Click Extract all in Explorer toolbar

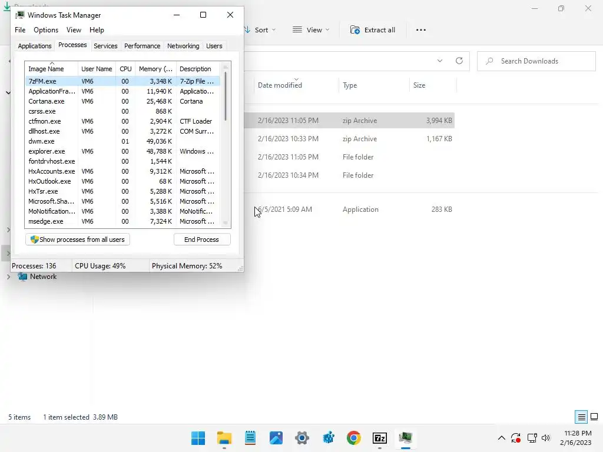(373, 30)
